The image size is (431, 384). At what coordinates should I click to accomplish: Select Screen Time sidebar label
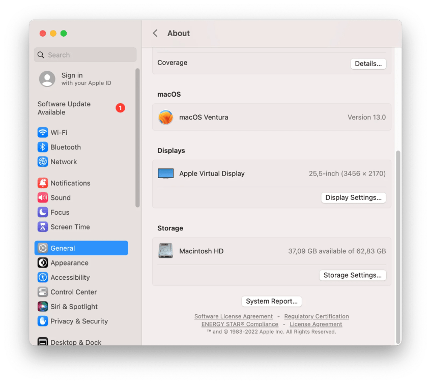click(70, 227)
